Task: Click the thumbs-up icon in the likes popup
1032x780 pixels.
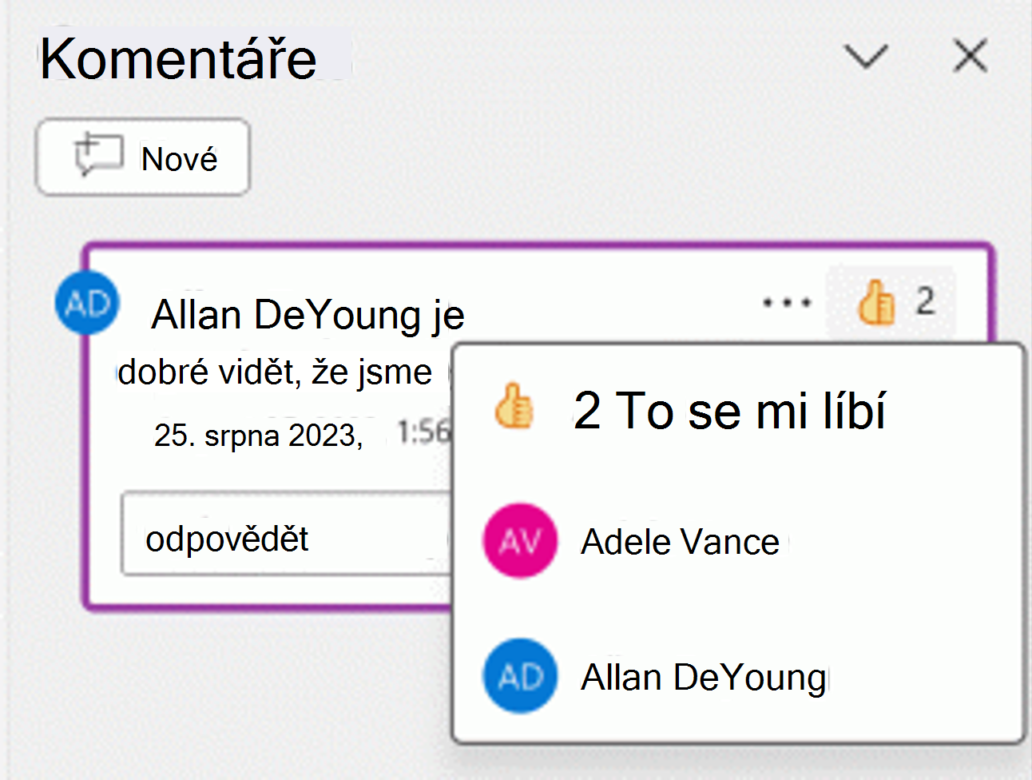Action: pyautogui.click(x=513, y=405)
